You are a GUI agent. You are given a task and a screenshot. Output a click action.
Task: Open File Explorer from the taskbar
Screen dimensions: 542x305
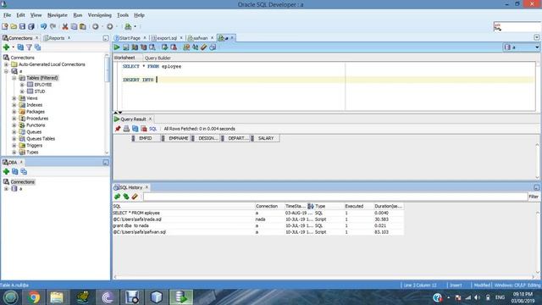[x=57, y=297]
